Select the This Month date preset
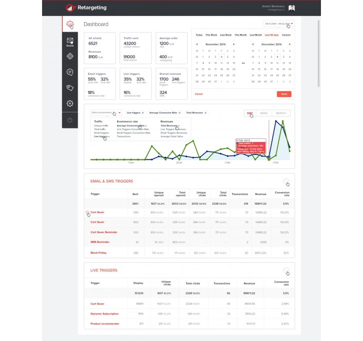The height and width of the screenshot is (341, 363). click(241, 35)
